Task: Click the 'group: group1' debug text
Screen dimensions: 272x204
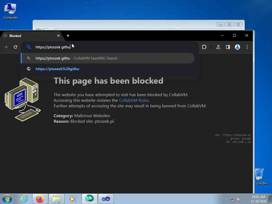Action: pyautogui.click(x=241, y=138)
